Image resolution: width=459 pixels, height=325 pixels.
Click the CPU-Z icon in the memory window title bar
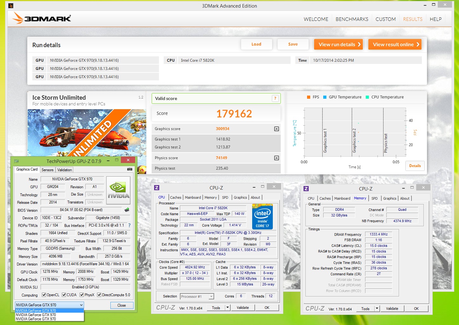(306, 189)
